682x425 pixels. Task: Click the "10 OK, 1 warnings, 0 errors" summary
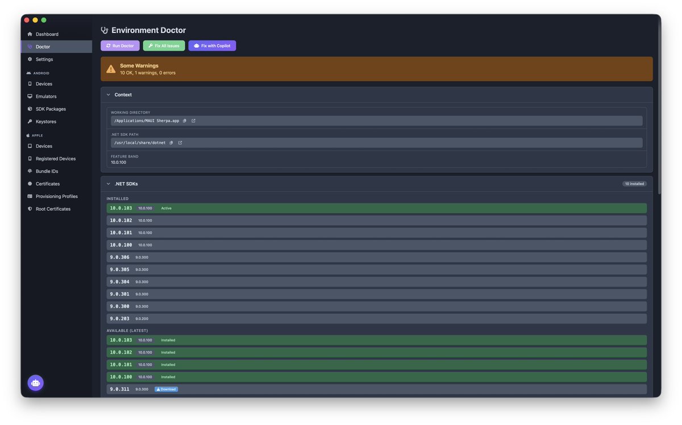tap(148, 73)
